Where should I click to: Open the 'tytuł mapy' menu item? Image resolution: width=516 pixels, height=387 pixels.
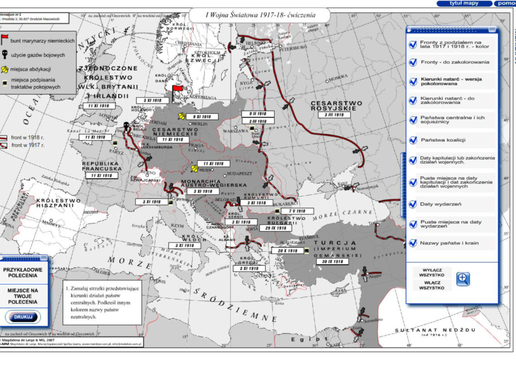(x=463, y=3)
